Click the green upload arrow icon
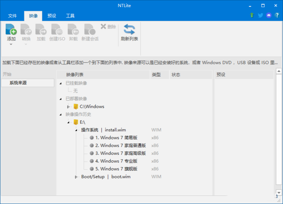283x204 pixels. point(252,16)
